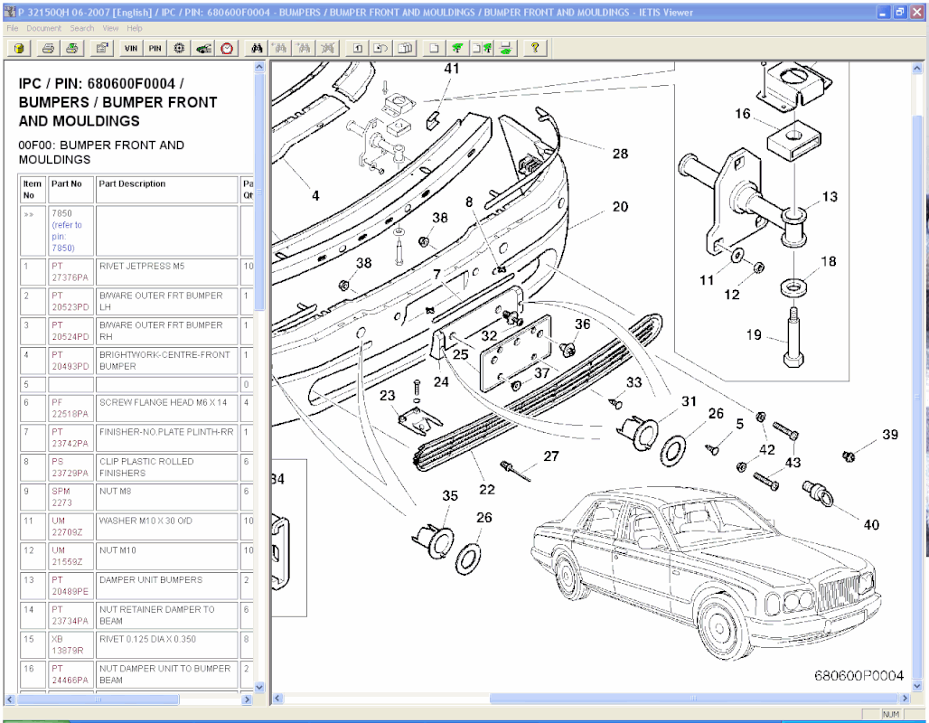
Task: Toggle document-only view mode
Action: coord(434,48)
